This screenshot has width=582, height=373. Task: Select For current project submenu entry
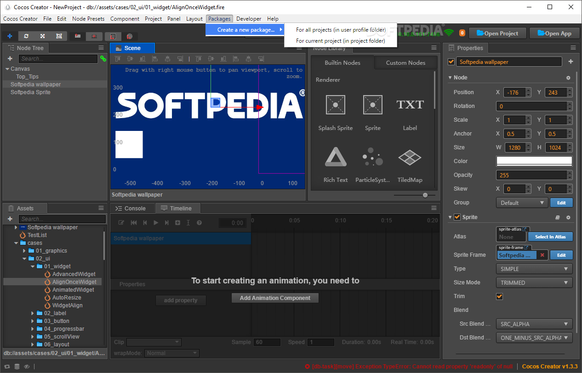[341, 41]
